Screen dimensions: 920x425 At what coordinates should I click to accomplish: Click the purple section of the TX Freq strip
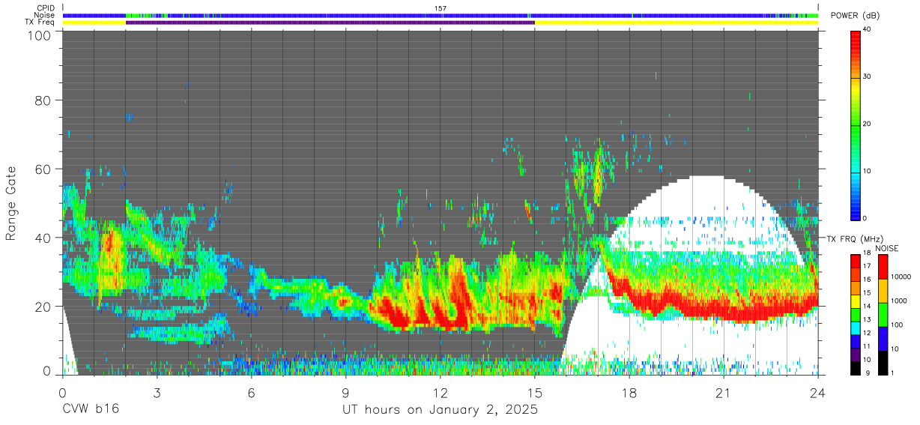tap(330, 22)
